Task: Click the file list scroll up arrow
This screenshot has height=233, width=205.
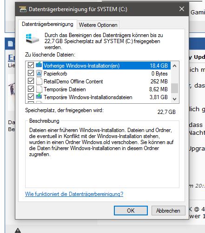Action: (x=175, y=66)
